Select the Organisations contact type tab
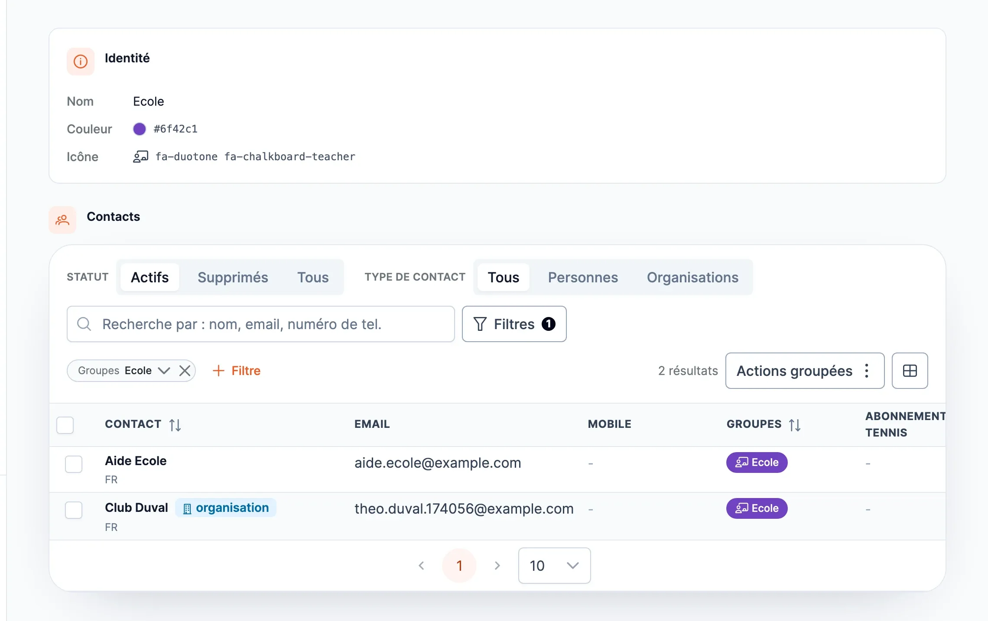The image size is (988, 621). click(692, 277)
